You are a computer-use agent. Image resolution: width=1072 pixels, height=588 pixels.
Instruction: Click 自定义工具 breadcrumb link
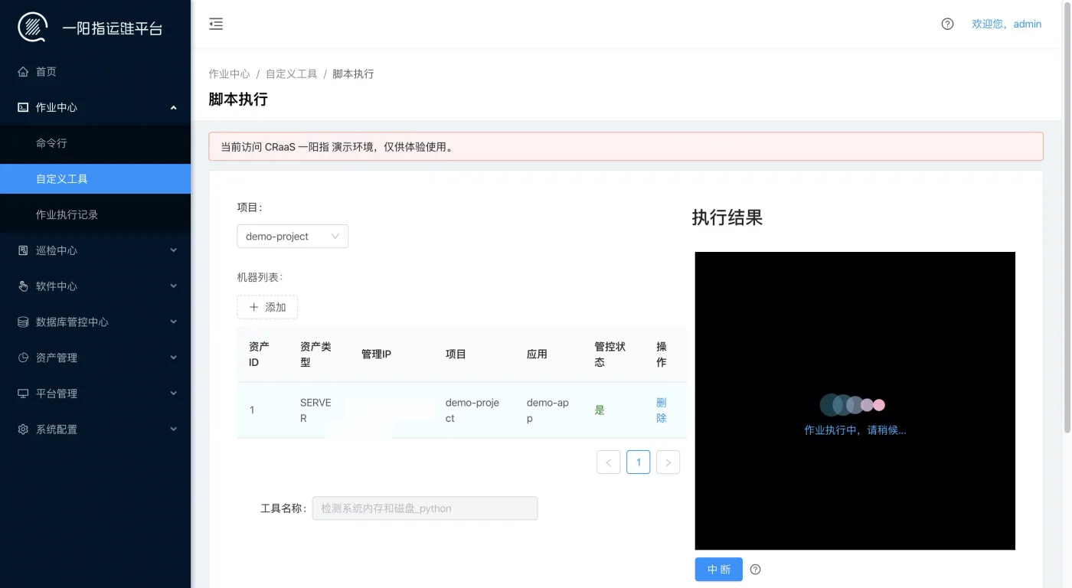coord(291,74)
